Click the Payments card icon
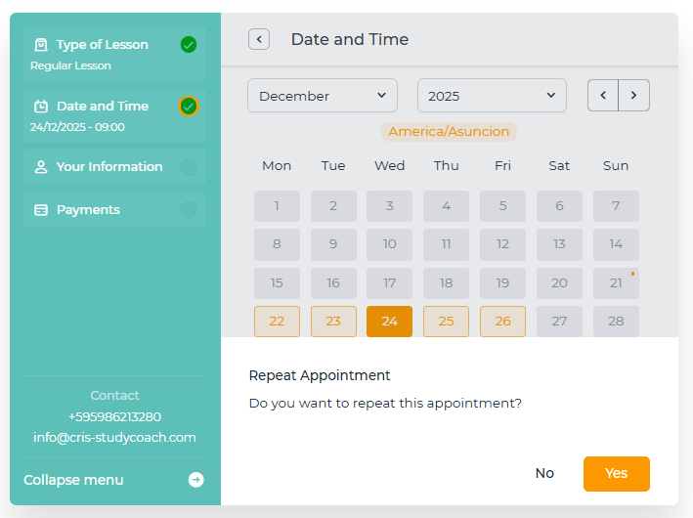The width and height of the screenshot is (693, 518). click(x=41, y=210)
